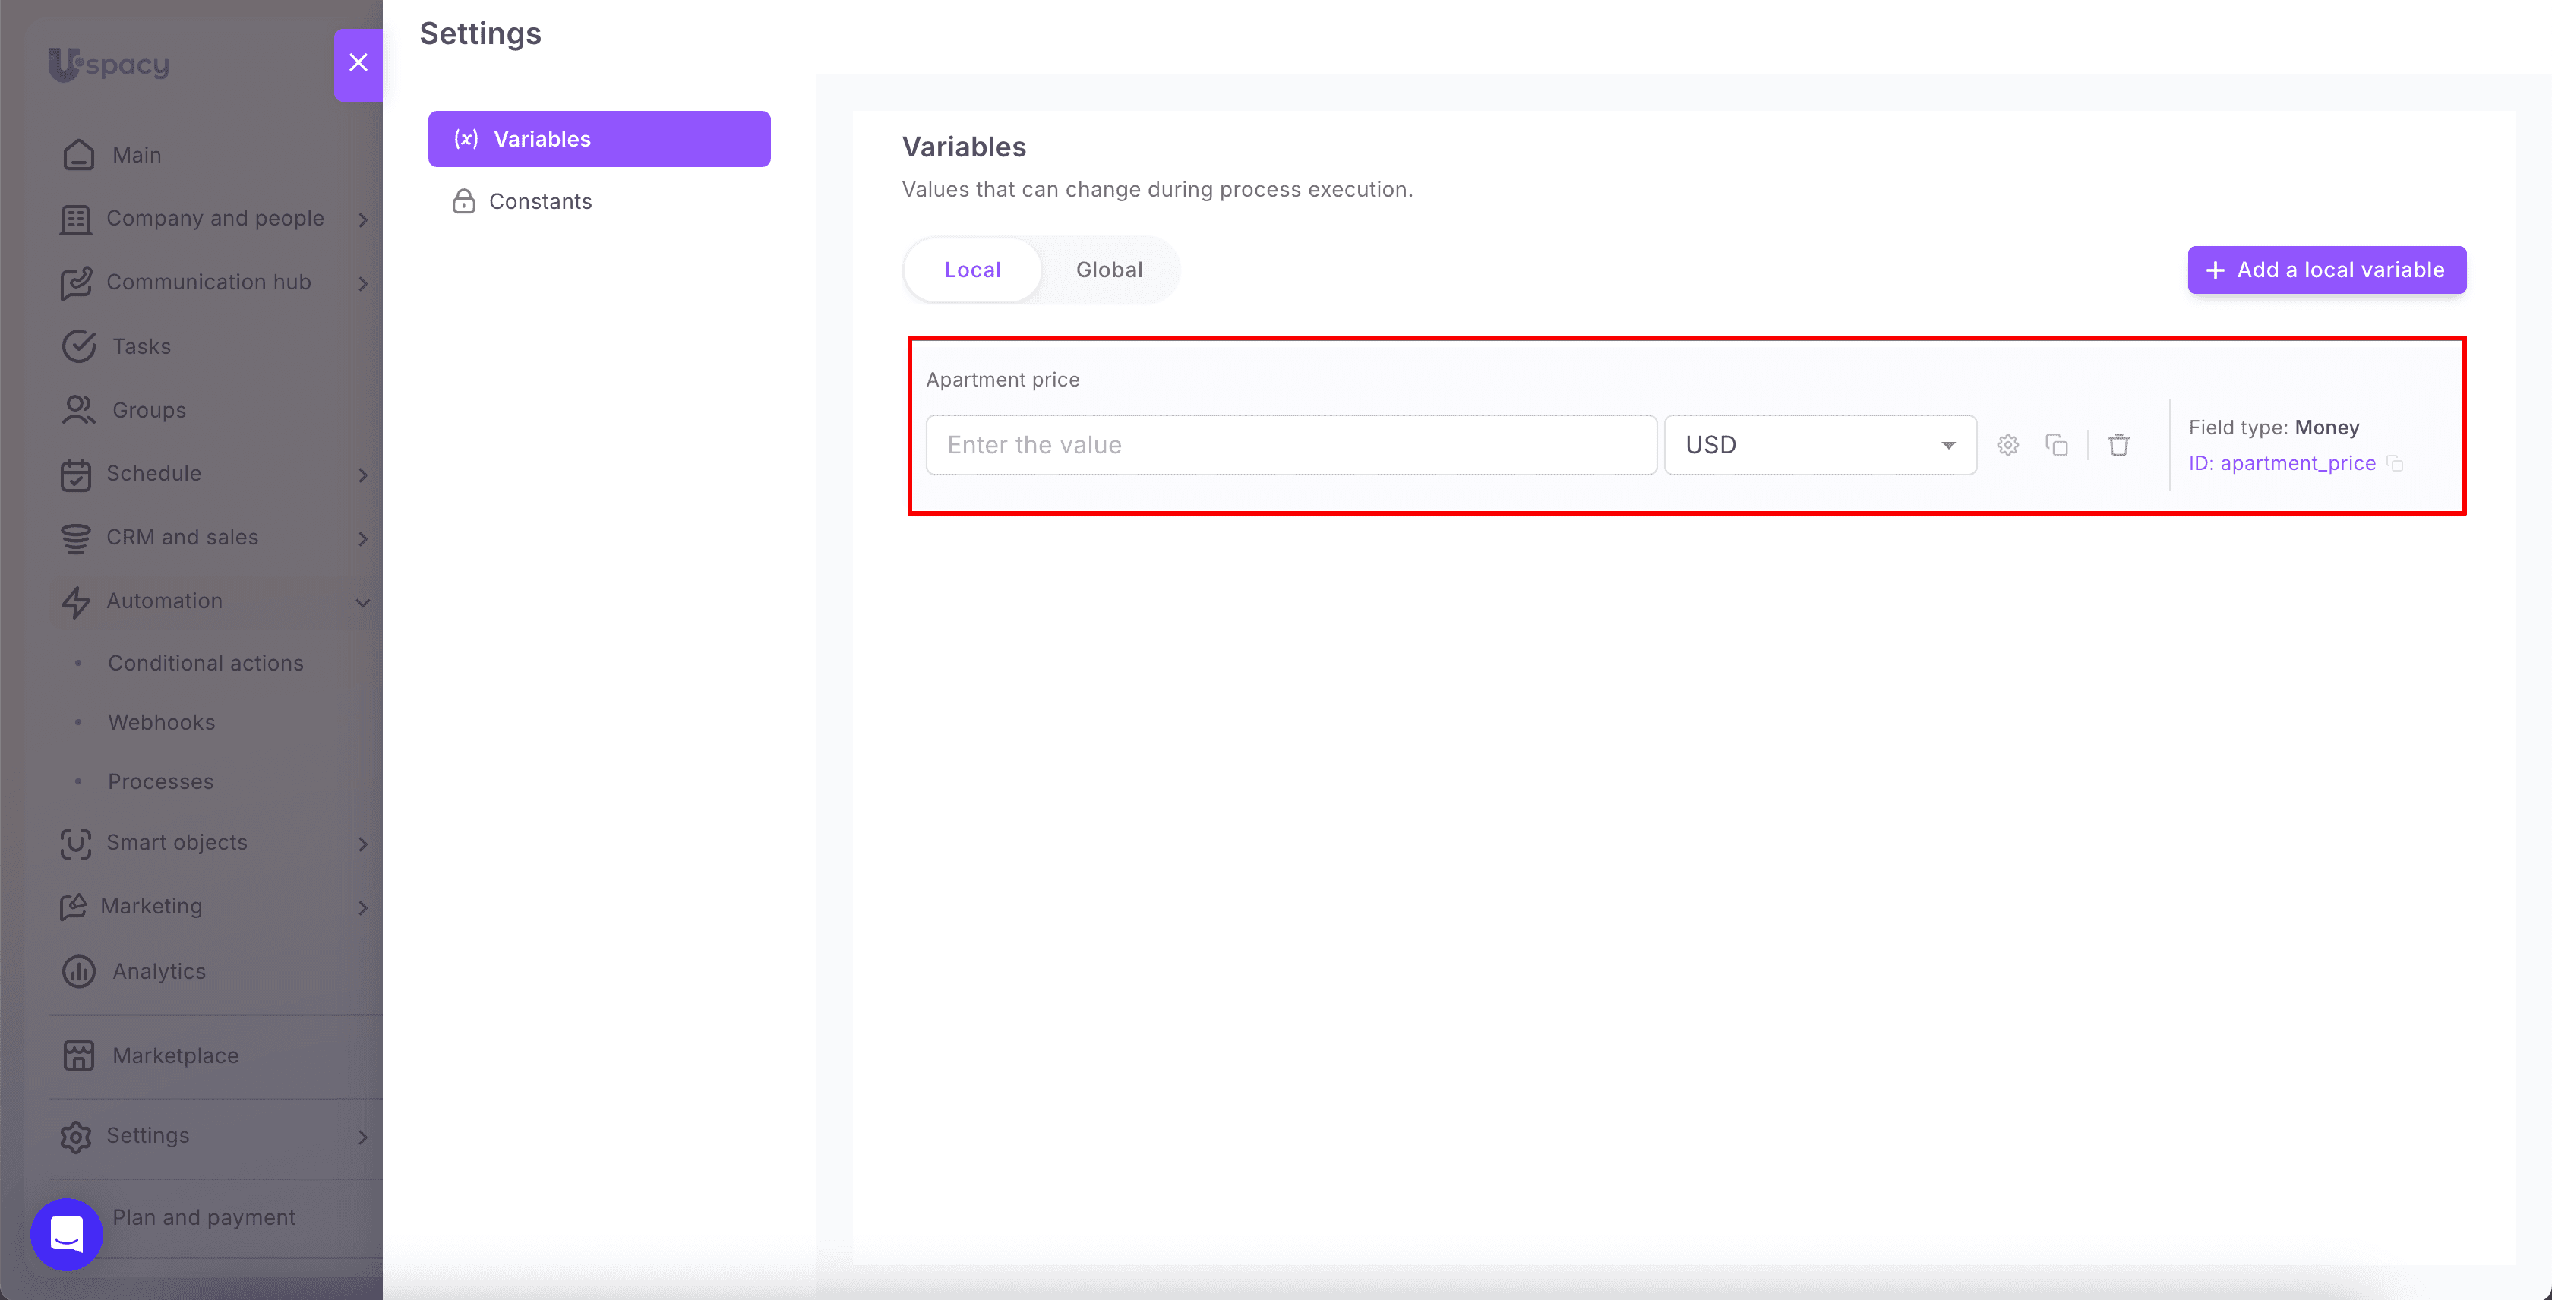2552x1300 pixels.
Task: Expand Communication hub submenu
Action: point(362,283)
